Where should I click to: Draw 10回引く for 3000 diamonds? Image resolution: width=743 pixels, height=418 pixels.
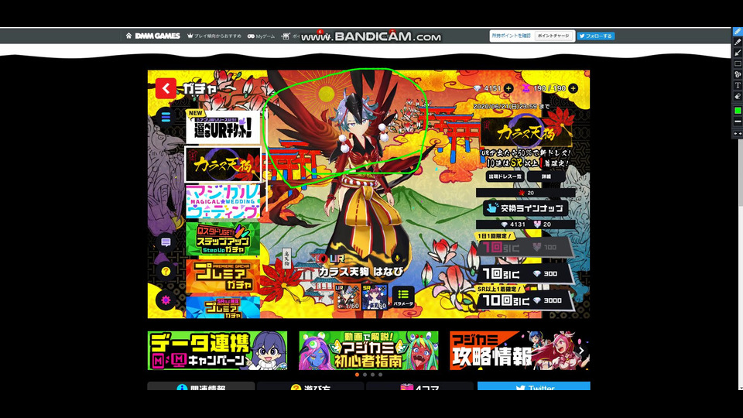pyautogui.click(x=525, y=300)
